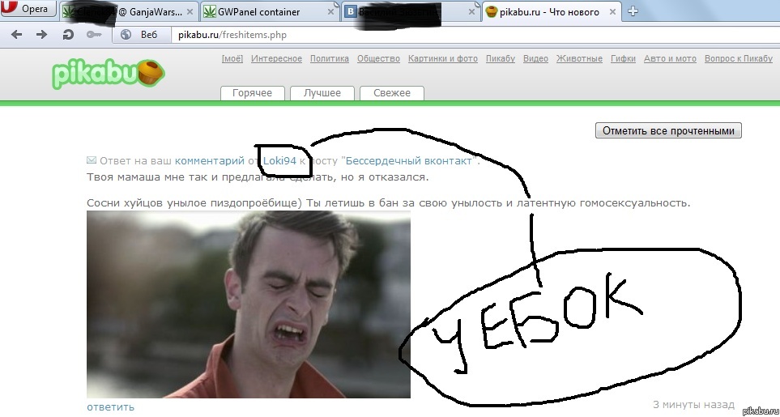The height and width of the screenshot is (417, 780).
Task: Go back with the back arrow
Action: (16, 34)
